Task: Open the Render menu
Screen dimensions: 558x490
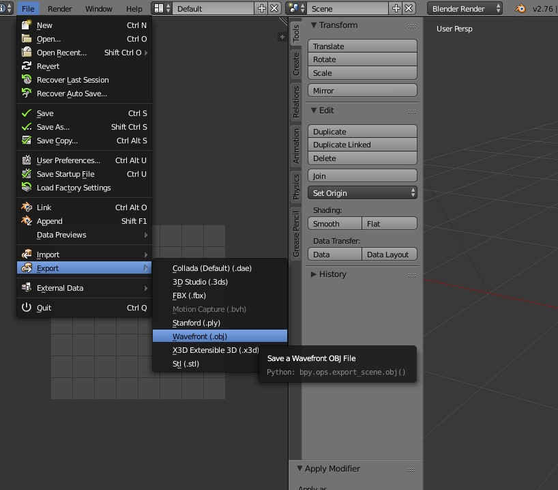Action: pyautogui.click(x=60, y=9)
